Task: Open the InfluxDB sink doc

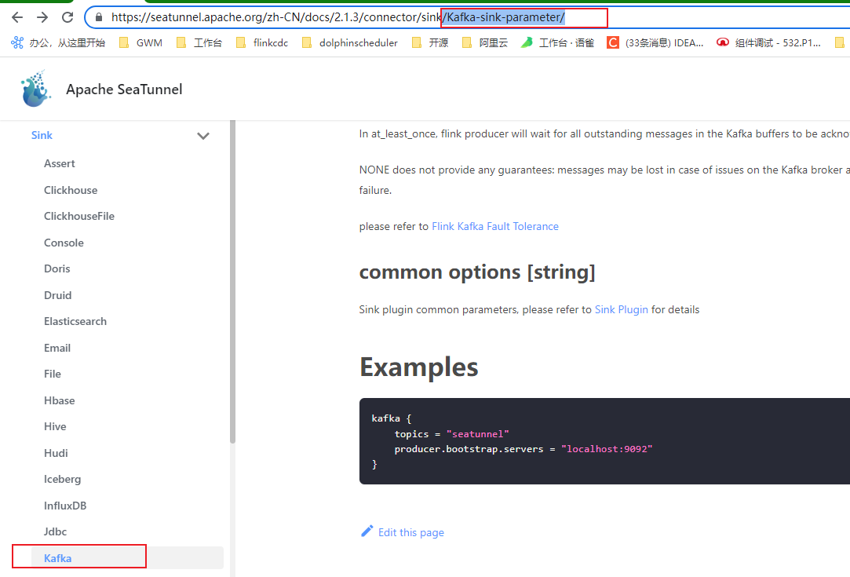Action: (x=65, y=506)
